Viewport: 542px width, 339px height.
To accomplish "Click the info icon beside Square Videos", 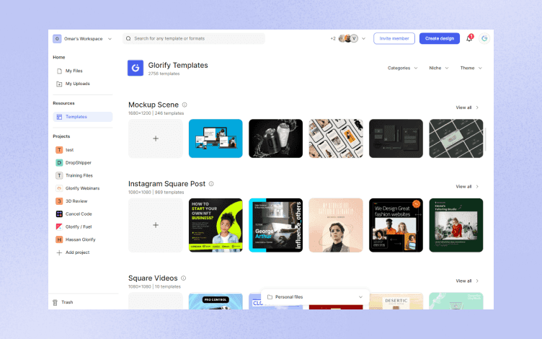I will [184, 278].
